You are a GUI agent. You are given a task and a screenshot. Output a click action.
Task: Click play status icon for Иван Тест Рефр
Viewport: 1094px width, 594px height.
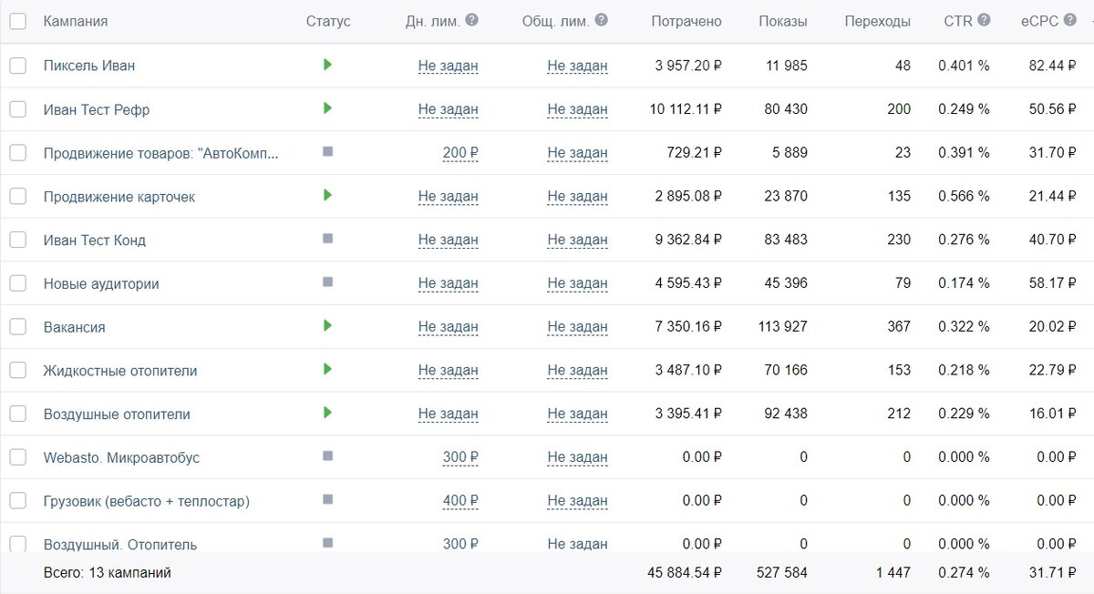pyautogui.click(x=327, y=108)
